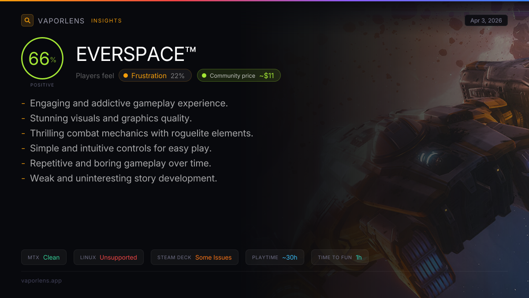Select the Steam Deck Some Issues tag

[x=194, y=257]
